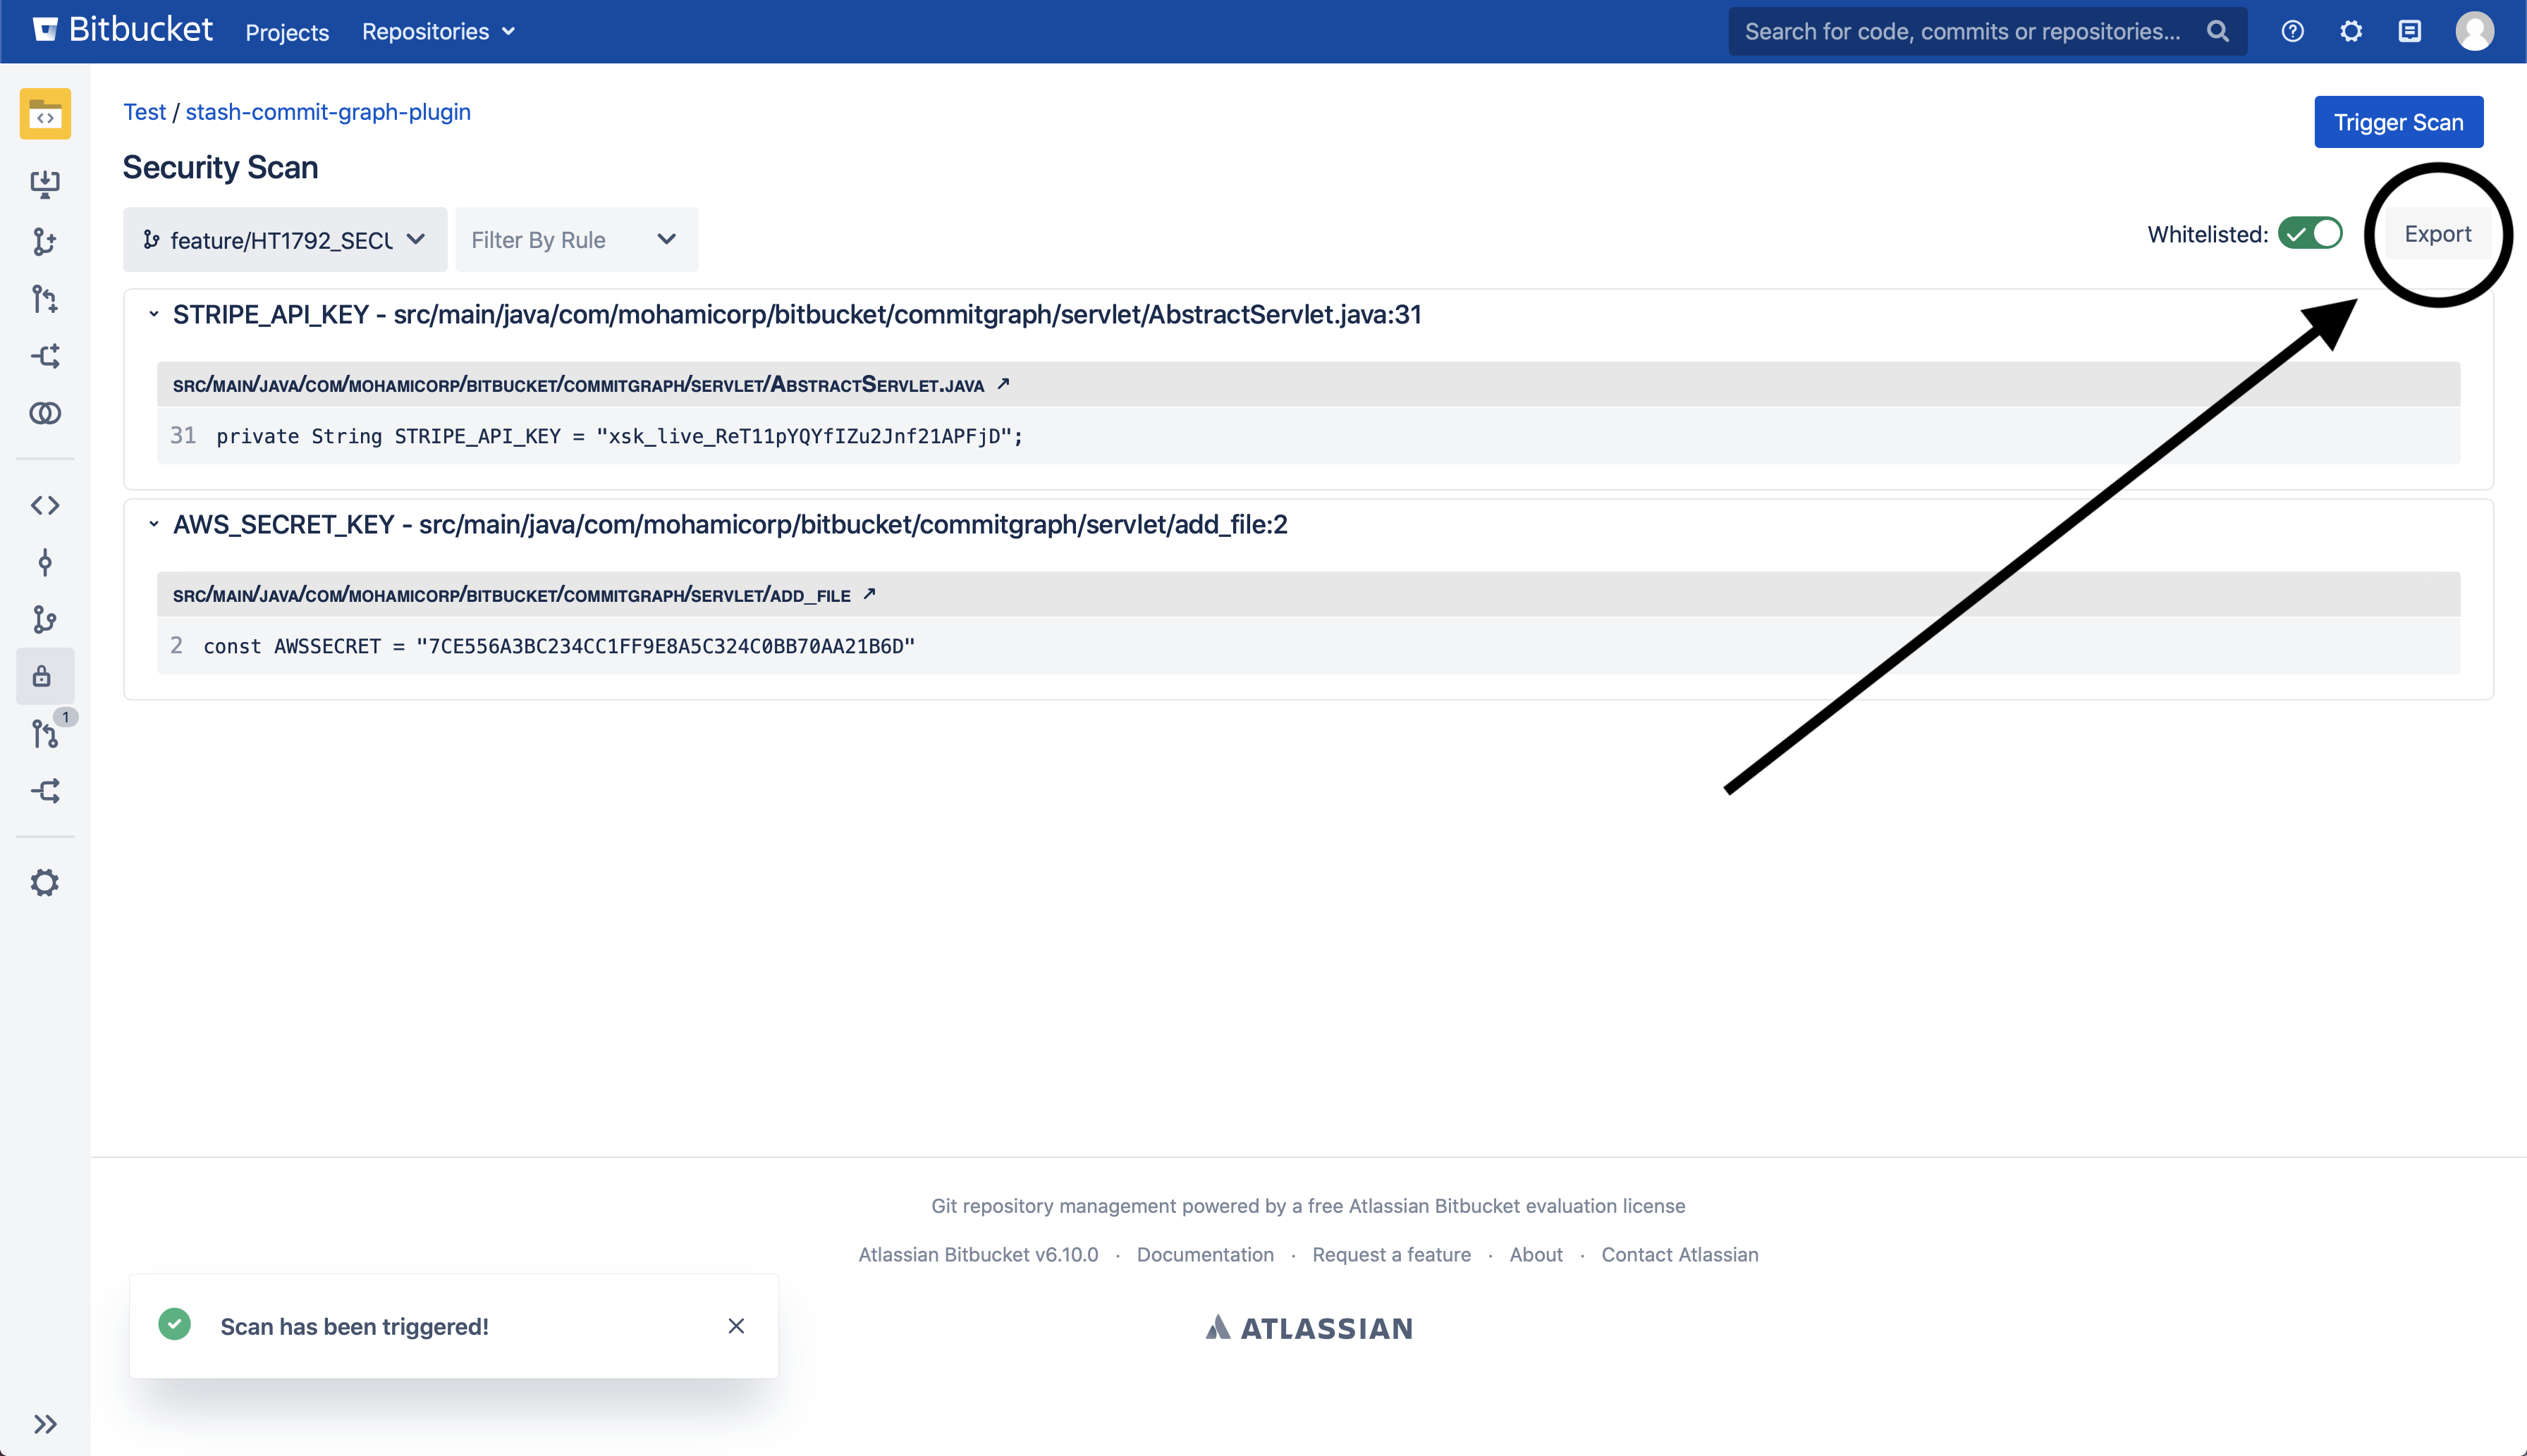Screen dimensions: 2527x1456
Task: Collapse the STRIPE_API_KEY finding section
Action: click(x=153, y=314)
